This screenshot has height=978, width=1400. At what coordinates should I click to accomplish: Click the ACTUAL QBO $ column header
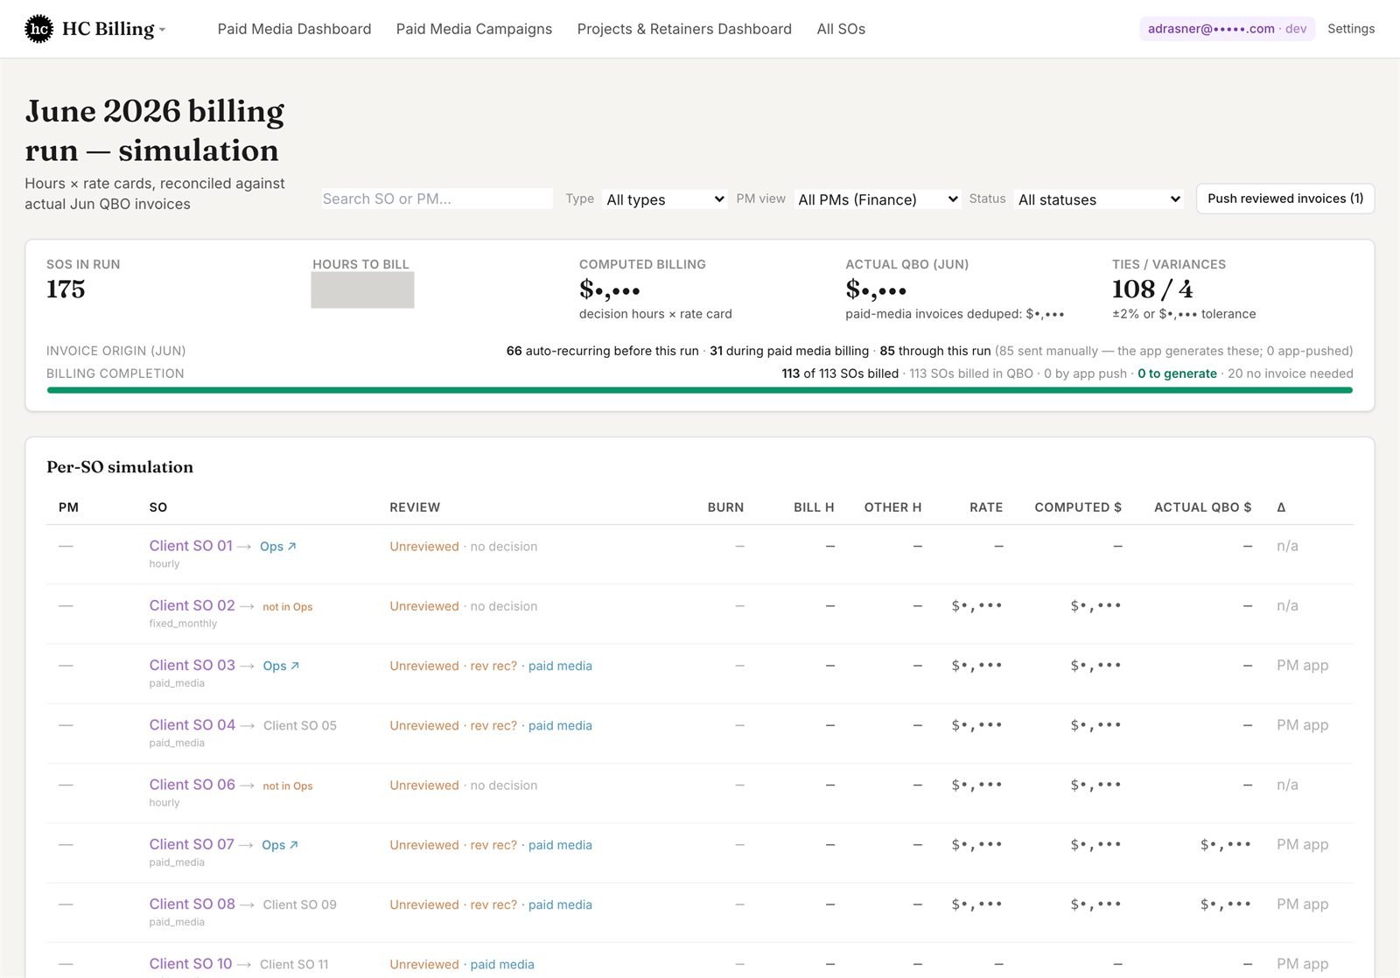click(1202, 507)
